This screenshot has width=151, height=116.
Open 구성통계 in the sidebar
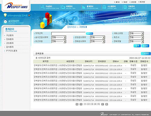(x=10, y=35)
